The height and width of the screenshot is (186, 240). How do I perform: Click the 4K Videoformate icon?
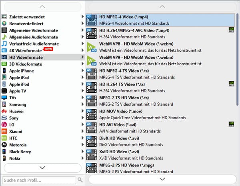pos(4,51)
